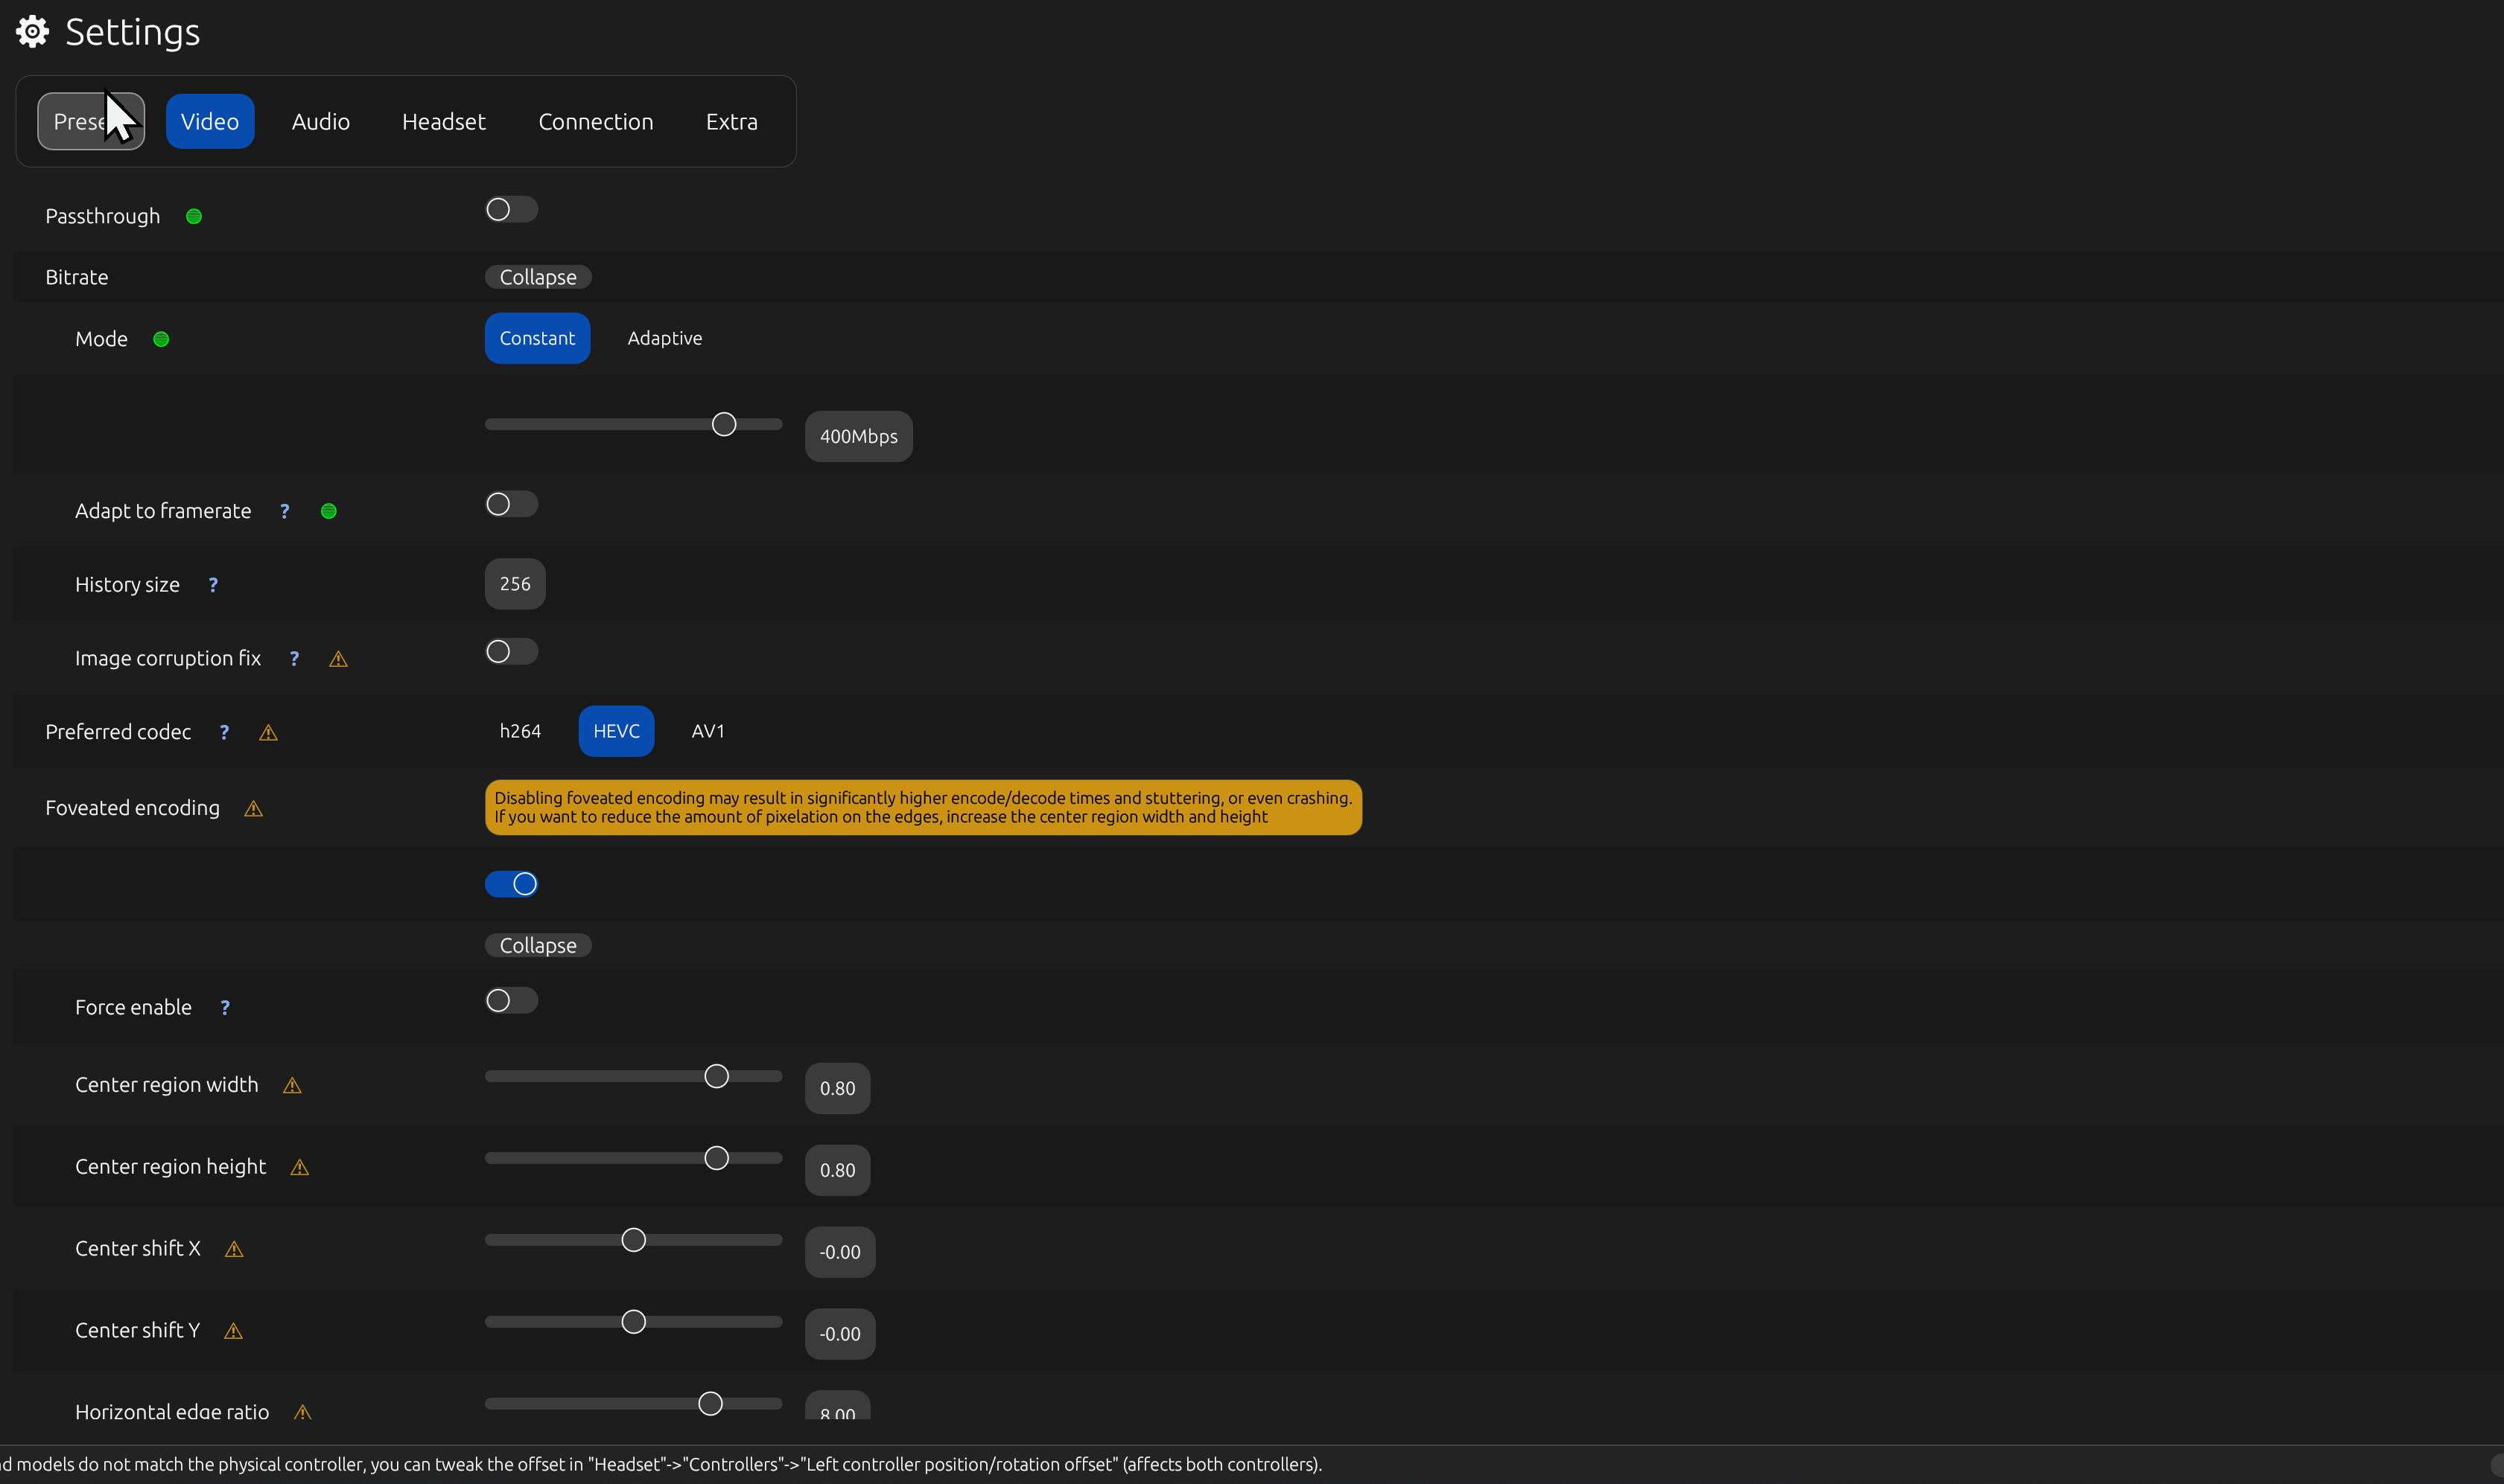Click help icon next to Adapt to framerate

coord(285,511)
